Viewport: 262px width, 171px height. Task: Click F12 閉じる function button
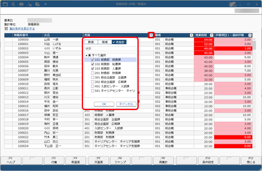(251, 160)
